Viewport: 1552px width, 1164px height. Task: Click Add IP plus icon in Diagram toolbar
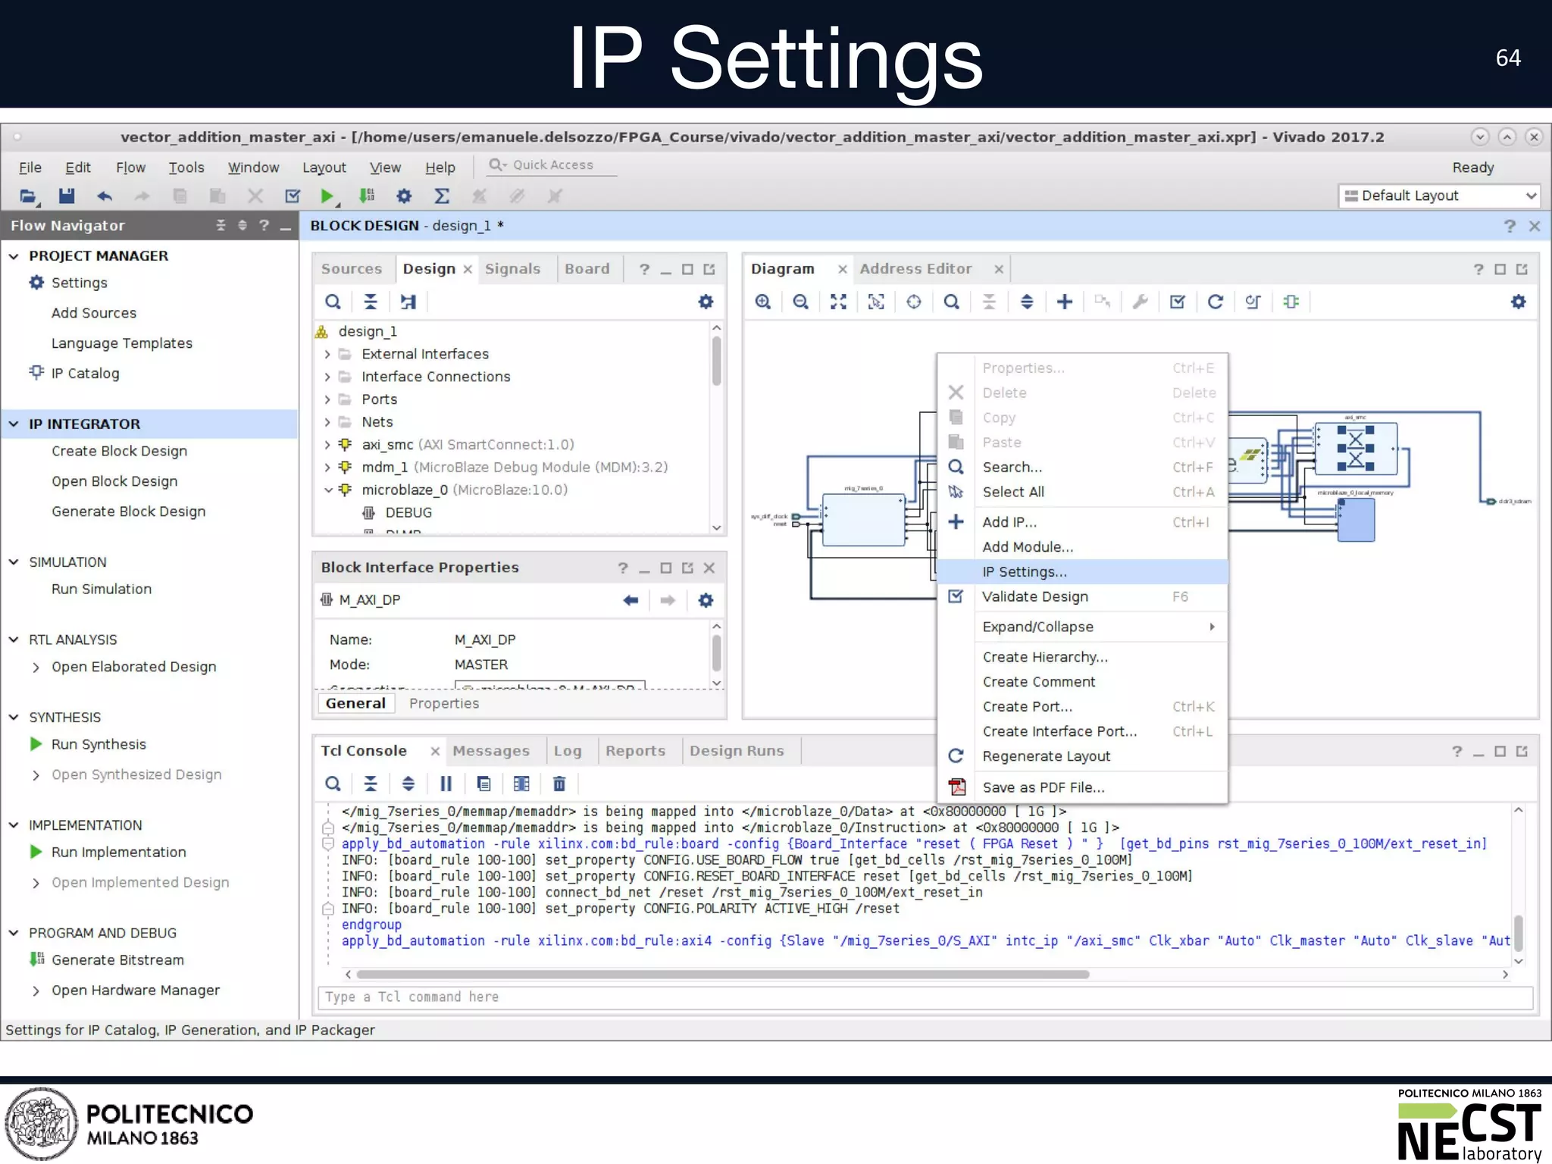[1065, 302]
